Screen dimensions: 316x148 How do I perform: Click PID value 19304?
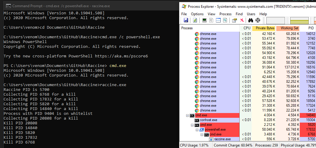tap(311, 120)
